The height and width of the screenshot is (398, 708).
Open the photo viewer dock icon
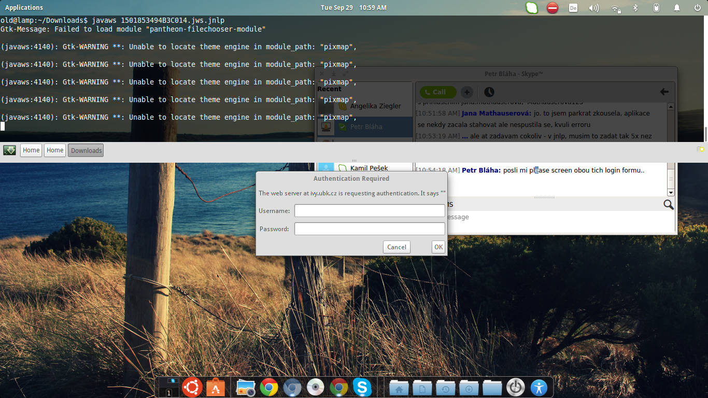click(x=245, y=388)
